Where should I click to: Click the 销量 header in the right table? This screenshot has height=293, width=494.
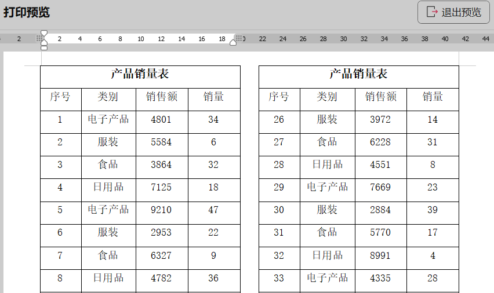(433, 97)
